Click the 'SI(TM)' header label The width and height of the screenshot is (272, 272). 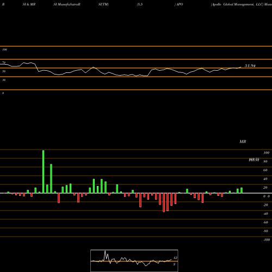click(103, 4)
